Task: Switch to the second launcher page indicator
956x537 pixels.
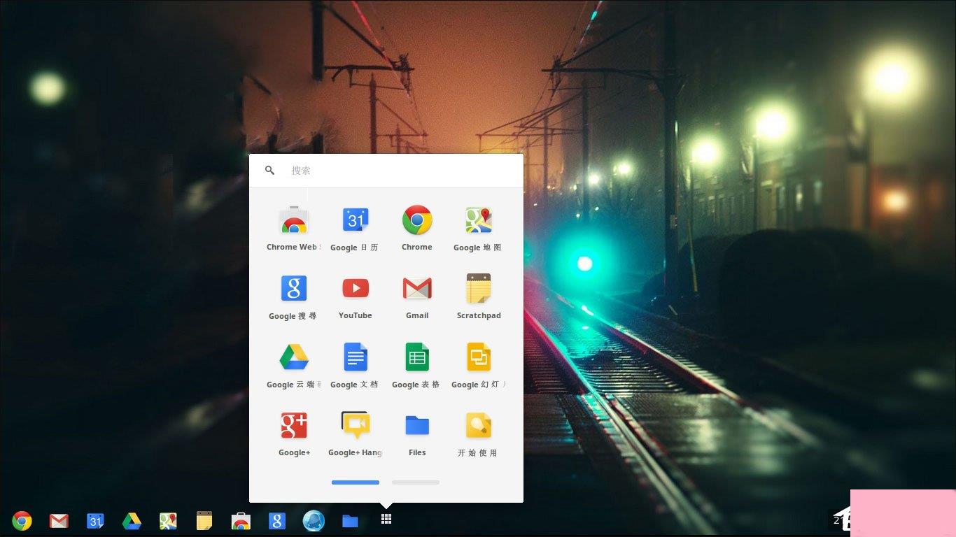Action: [416, 482]
